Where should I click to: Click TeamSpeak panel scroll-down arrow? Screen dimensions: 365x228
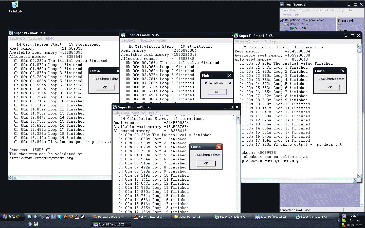[x=362, y=204]
